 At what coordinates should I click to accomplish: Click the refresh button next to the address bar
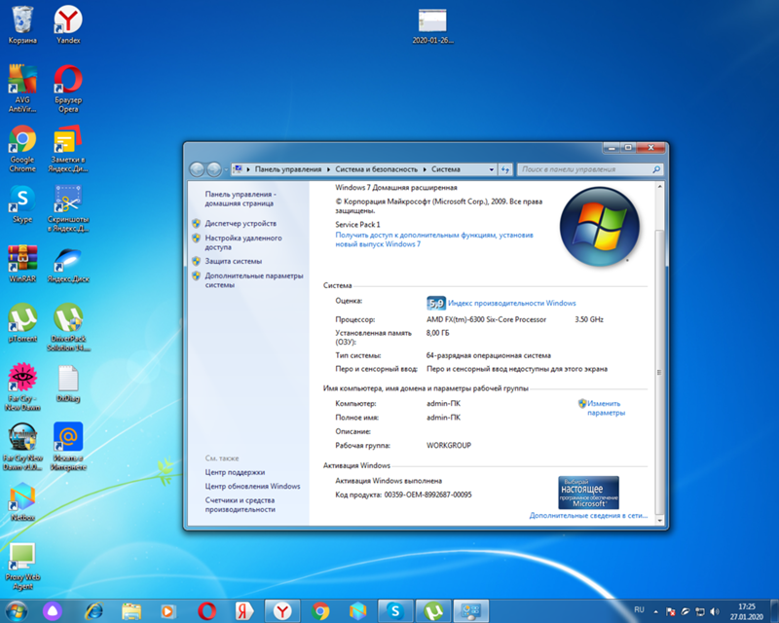click(505, 169)
